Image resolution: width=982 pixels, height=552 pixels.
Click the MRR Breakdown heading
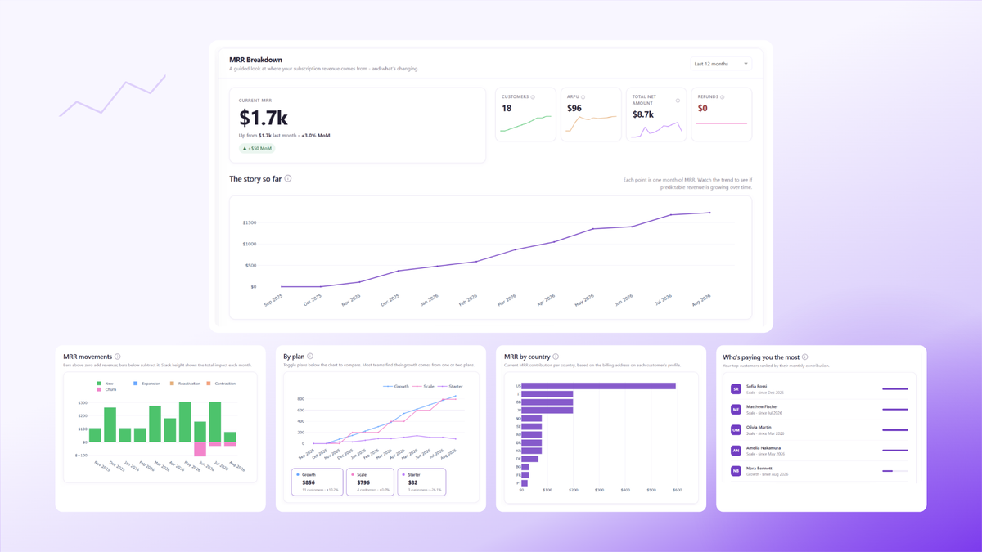[x=255, y=60]
